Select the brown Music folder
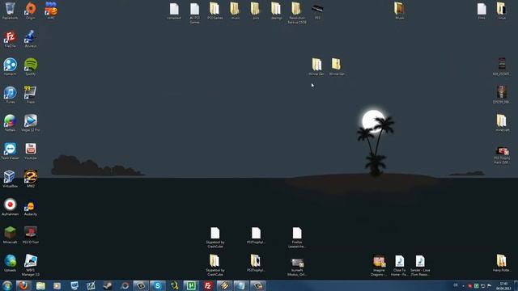Viewport: 518px width, 291px height. (x=399, y=11)
